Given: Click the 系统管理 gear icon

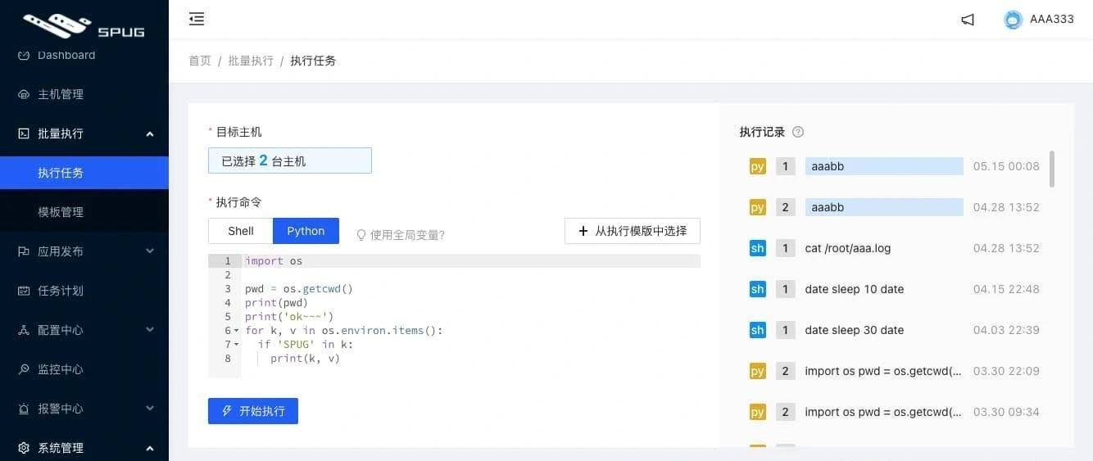Looking at the screenshot, I should (x=24, y=448).
